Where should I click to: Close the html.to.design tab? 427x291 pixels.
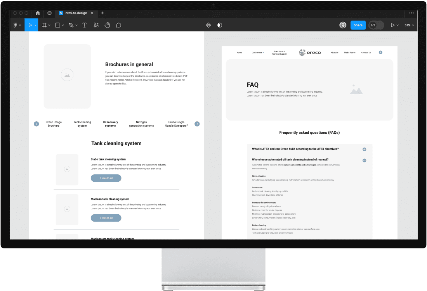tap(92, 13)
